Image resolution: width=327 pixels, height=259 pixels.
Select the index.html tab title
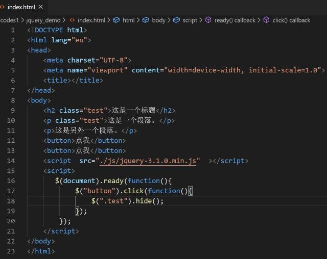tap(21, 7)
